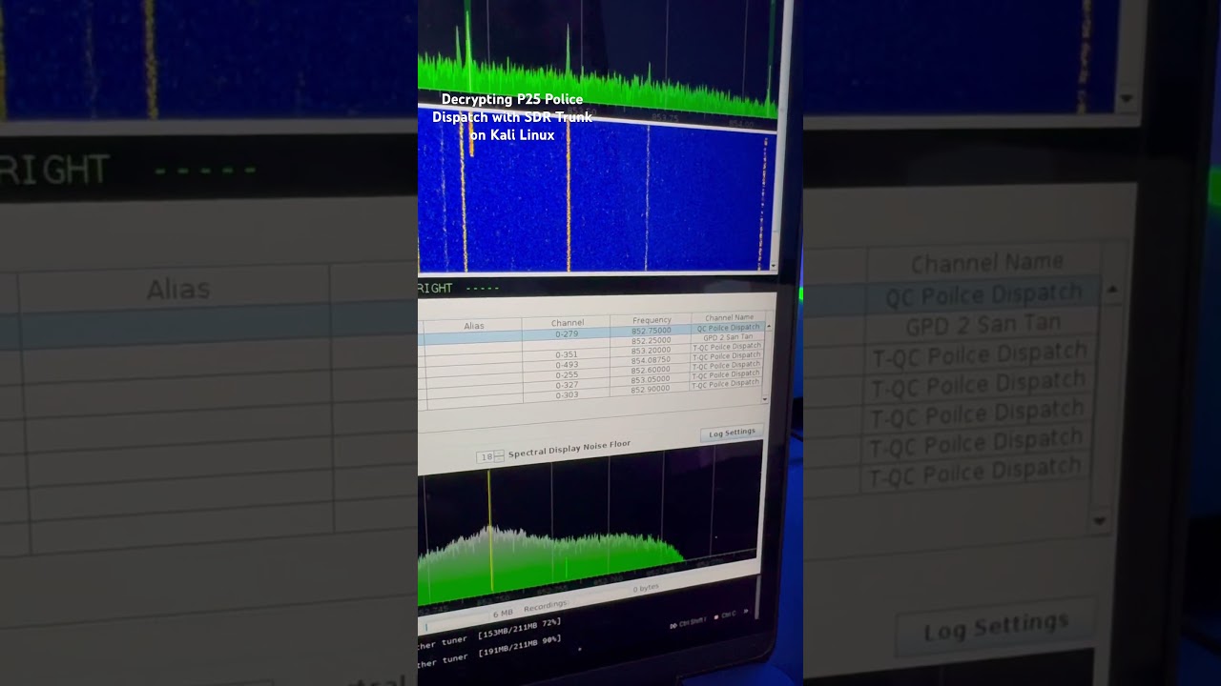Viewport: 1221px width, 686px height.
Task: Click the Spectral Display Noise Floor label
Action: pyautogui.click(x=569, y=450)
